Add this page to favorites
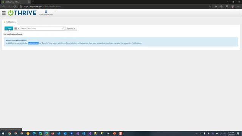Image resolution: width=242 pixels, height=136 pixels. (x=210, y=6)
